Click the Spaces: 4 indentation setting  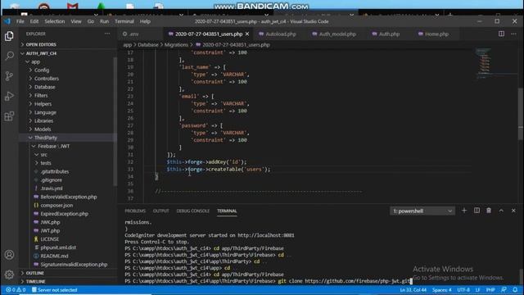442,289
